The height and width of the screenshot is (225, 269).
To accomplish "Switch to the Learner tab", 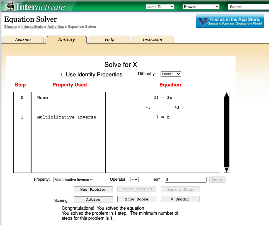I will click(x=23, y=40).
